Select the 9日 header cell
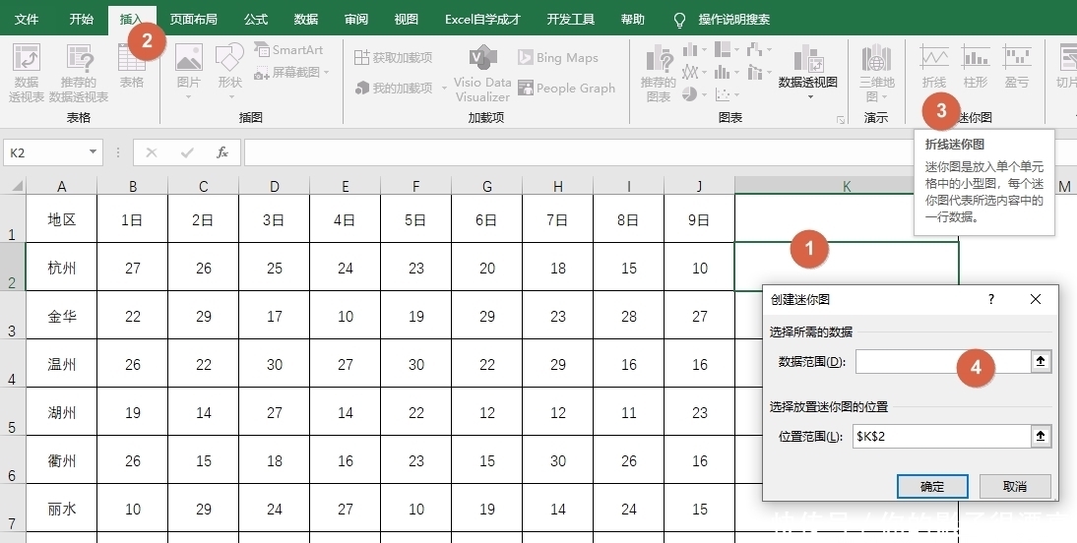Viewport: 1077px width, 543px height. click(x=699, y=219)
